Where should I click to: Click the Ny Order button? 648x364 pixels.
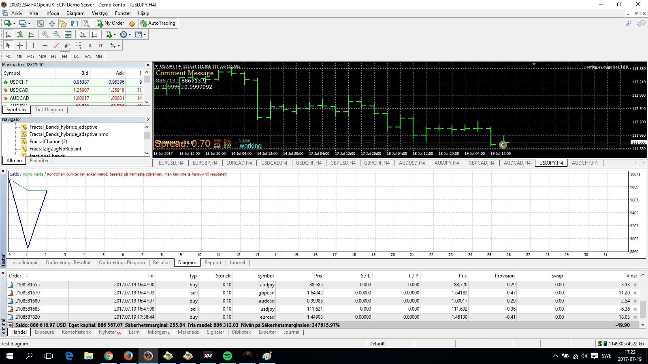click(111, 23)
